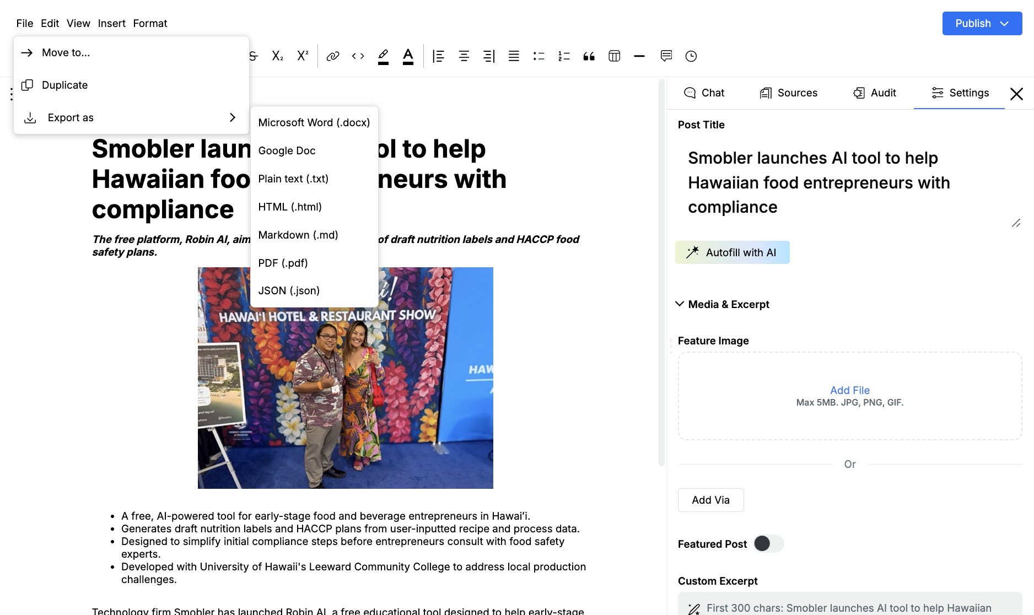Toggle the Featured Post switch

[x=769, y=544]
